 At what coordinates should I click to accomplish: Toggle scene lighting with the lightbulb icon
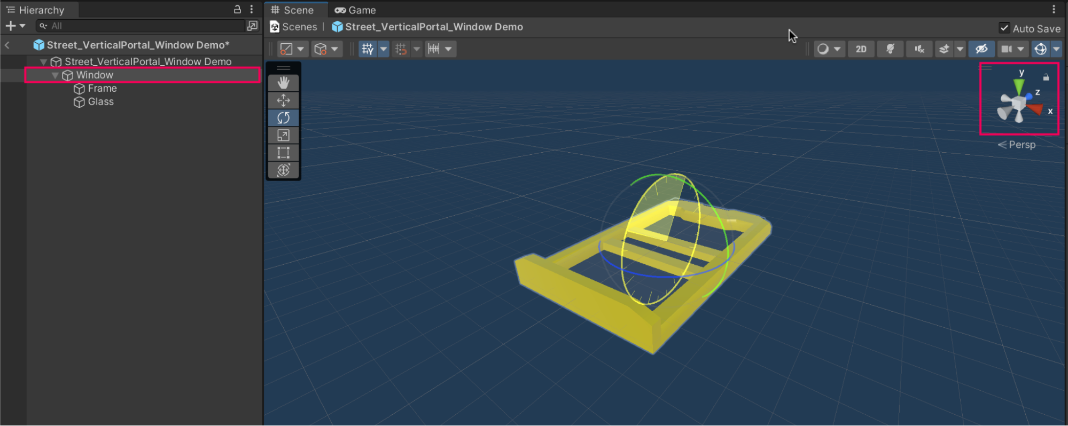(x=890, y=49)
